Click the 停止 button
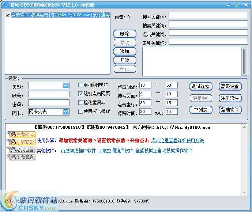This screenshot has width=252, height=212. tap(125, 69)
